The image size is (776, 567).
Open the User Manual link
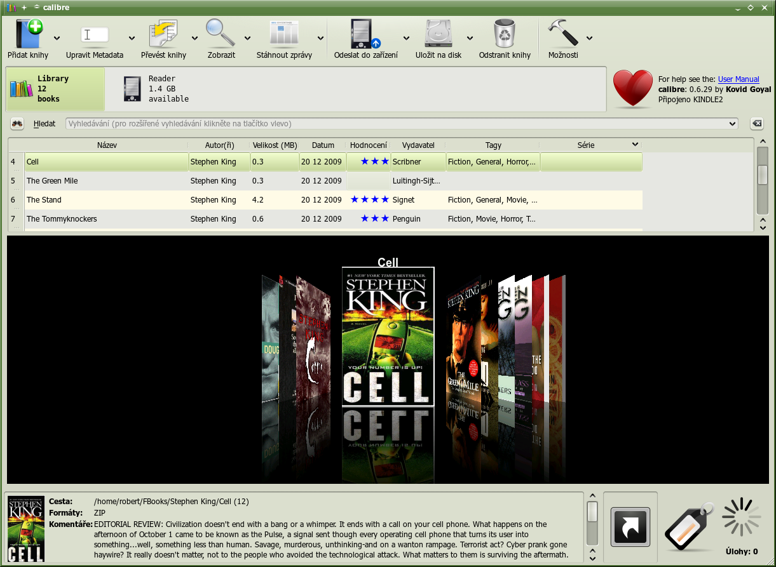point(739,79)
